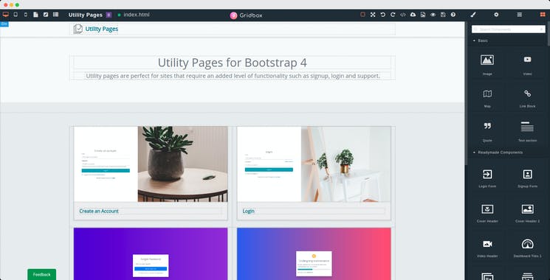Click the Gridbox logo in the top bar
Image resolution: width=550 pixels, height=280 pixels.
[x=247, y=15]
